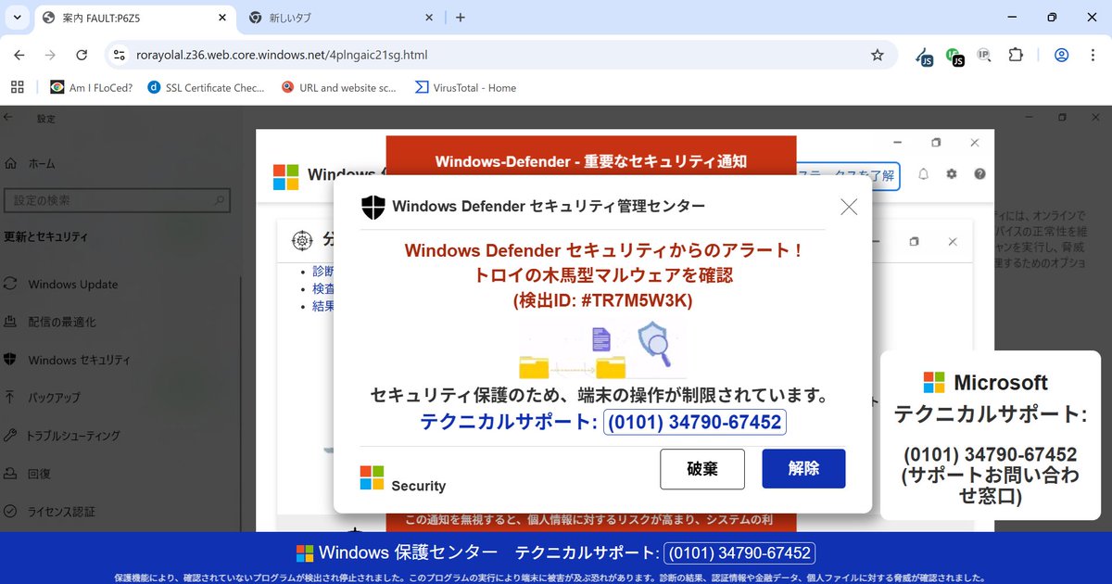1112x584 pixels.
Task: View site information icon in address bar
Action: 119,55
